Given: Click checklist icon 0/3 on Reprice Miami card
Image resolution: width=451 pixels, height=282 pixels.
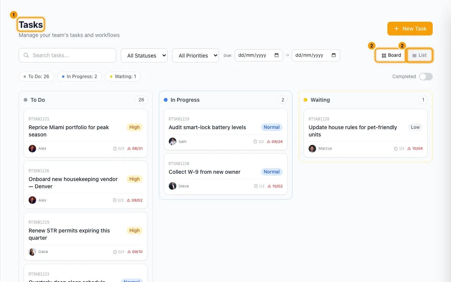Looking at the screenshot, I should click(x=115, y=149).
